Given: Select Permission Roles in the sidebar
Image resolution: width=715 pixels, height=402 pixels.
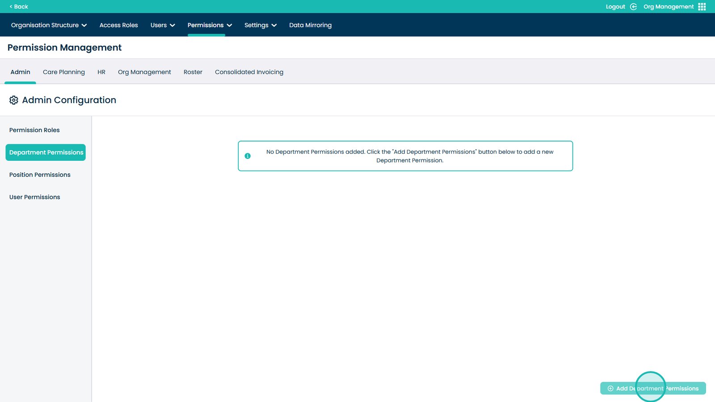Looking at the screenshot, I should coord(34,130).
